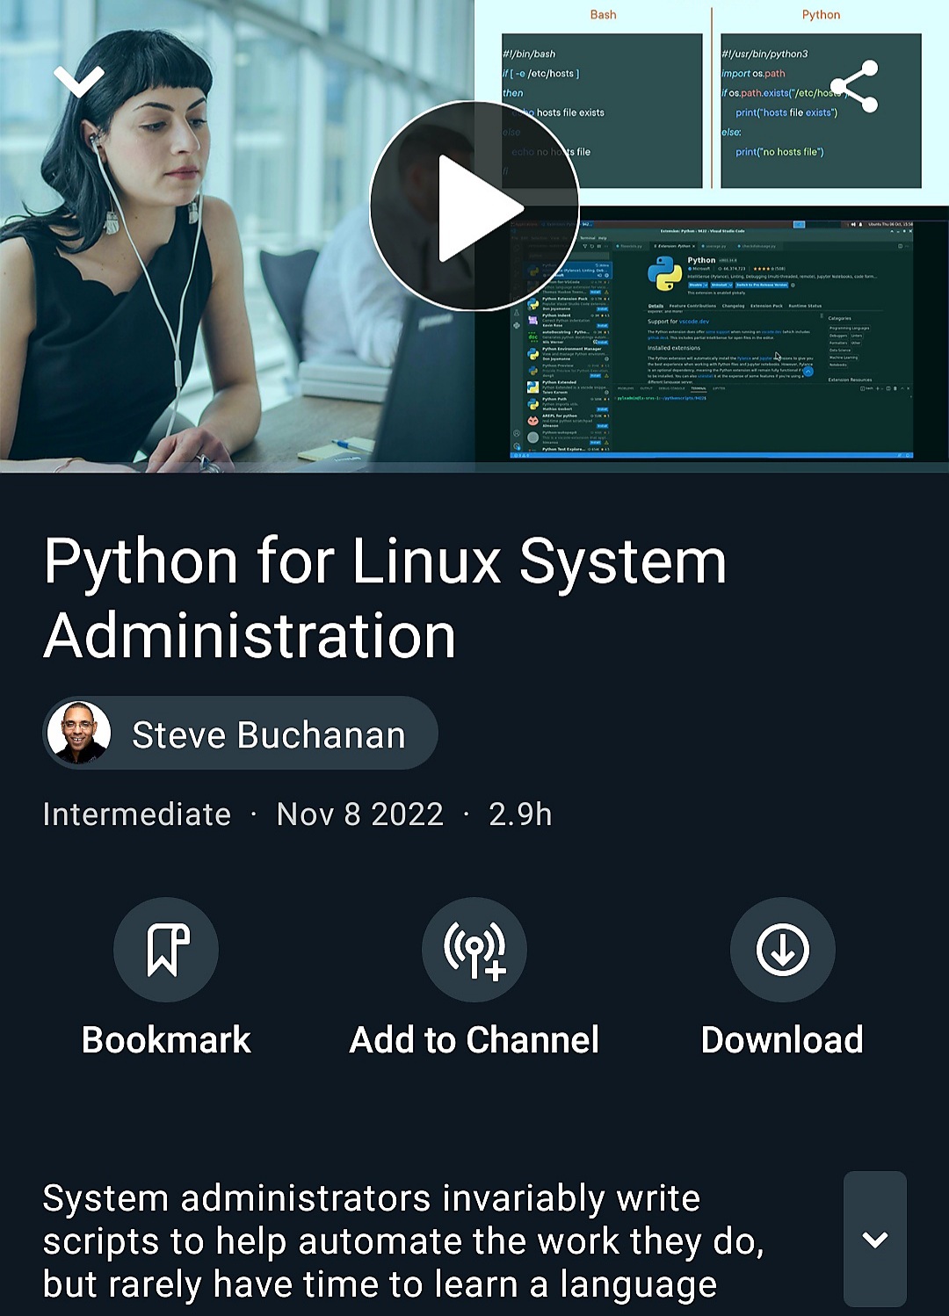This screenshot has height=1316, width=949.
Task: Tap the 2.9h course duration
Action: tap(518, 814)
